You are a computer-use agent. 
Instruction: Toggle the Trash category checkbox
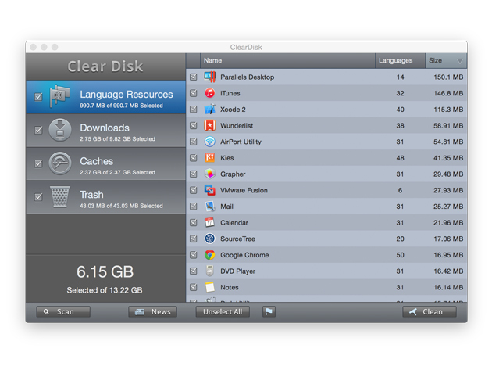(x=38, y=197)
